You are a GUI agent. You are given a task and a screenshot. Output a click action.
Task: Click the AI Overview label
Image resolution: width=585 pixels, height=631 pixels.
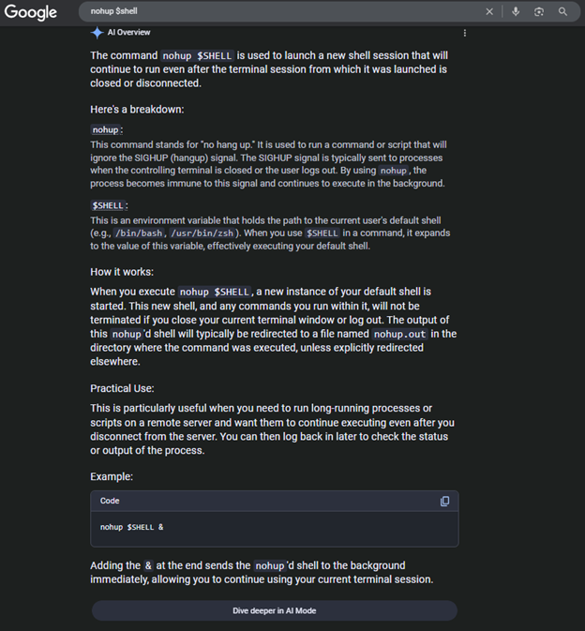click(x=128, y=32)
